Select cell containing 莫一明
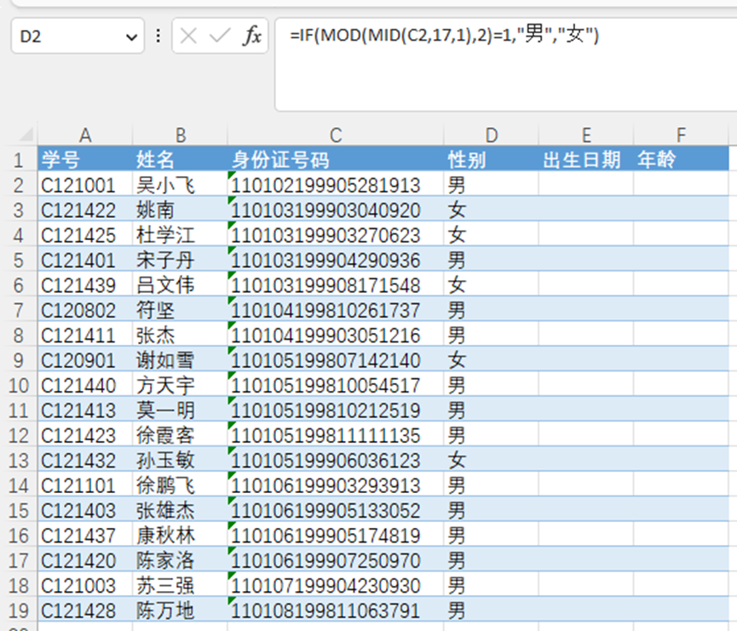737x631 pixels. point(180,410)
